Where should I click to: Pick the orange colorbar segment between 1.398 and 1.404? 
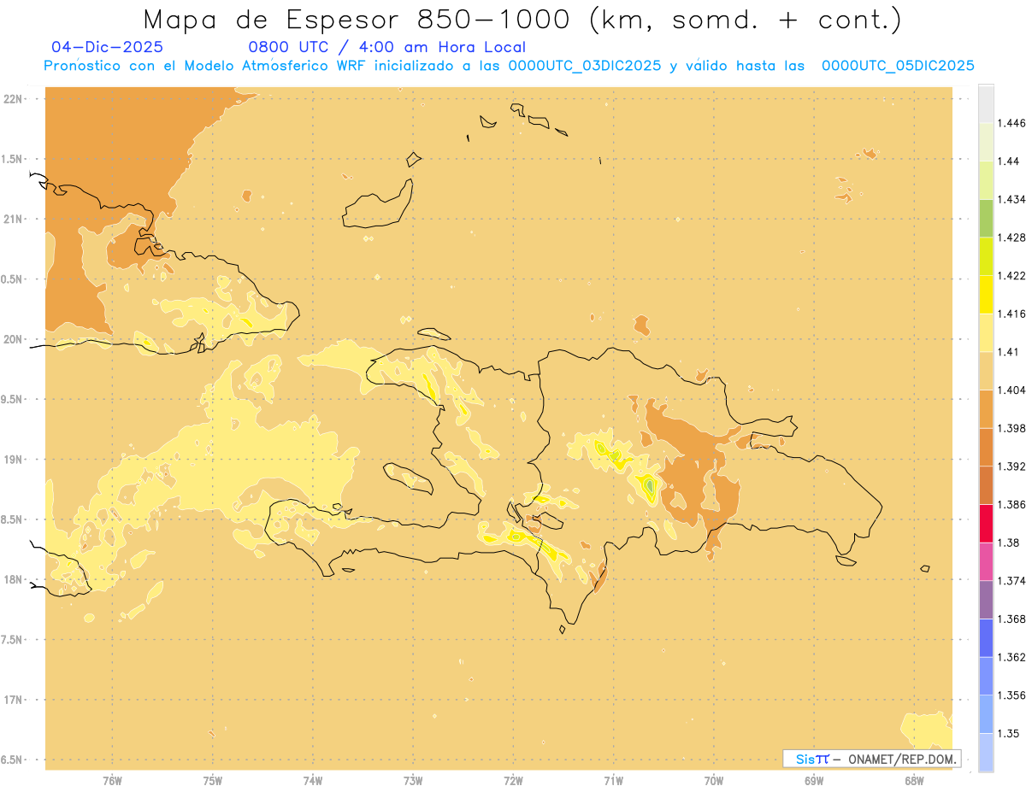coord(986,408)
